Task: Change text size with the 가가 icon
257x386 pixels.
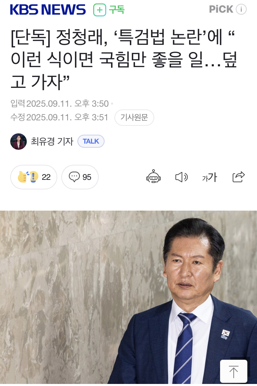Action: coord(210,177)
